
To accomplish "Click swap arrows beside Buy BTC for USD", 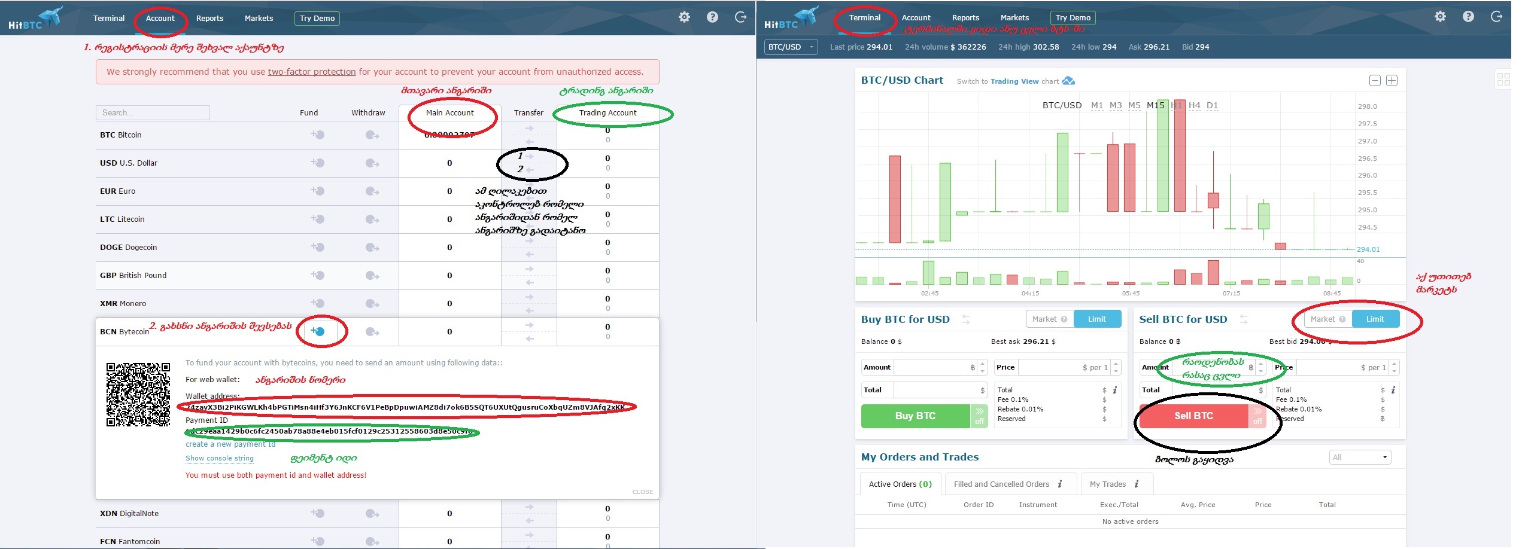I will [965, 319].
